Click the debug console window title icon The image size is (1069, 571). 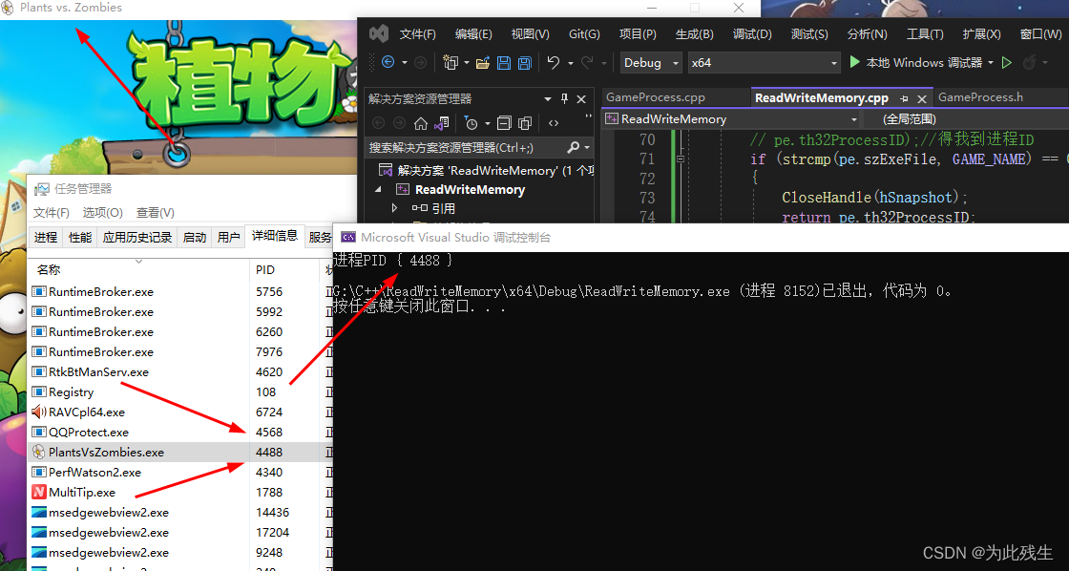click(x=348, y=238)
